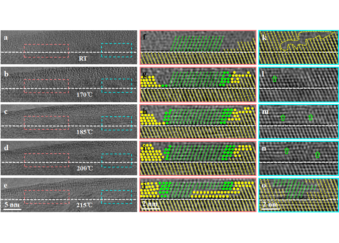The width and height of the screenshot is (339, 243).
Task: Click the right green arrow in panel m
Action: pyautogui.click(x=310, y=117)
